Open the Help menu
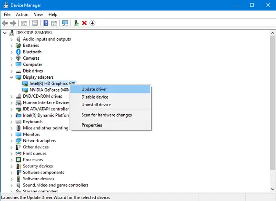 (53, 14)
